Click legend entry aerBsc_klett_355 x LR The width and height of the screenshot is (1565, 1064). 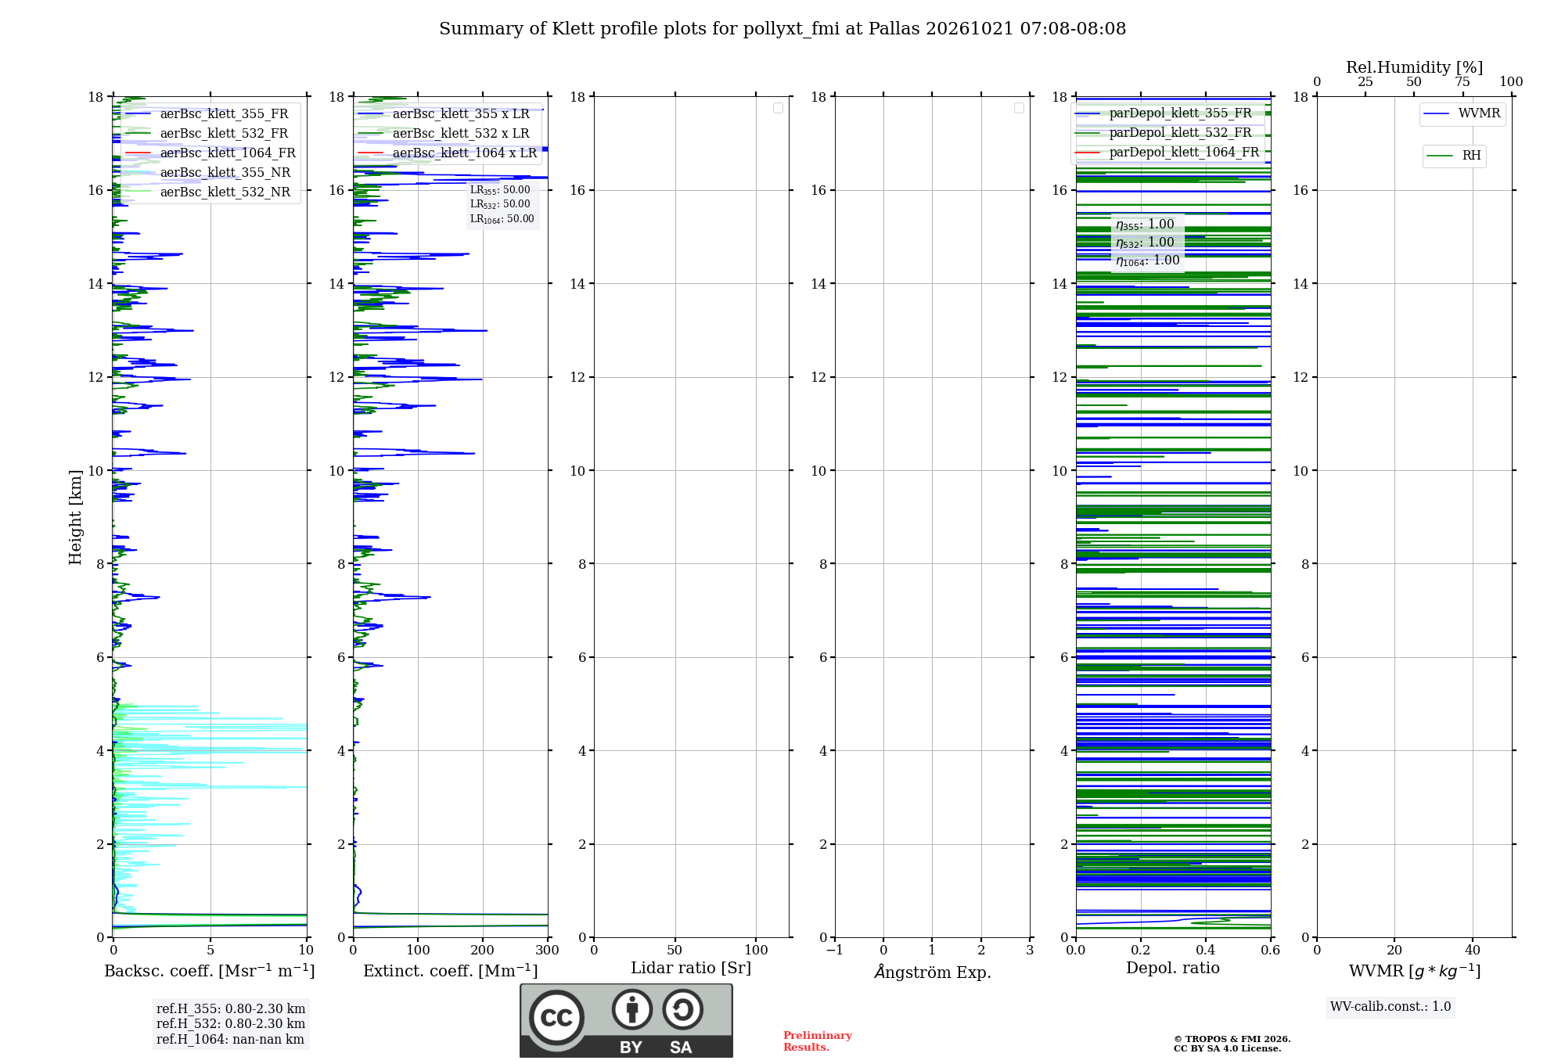point(444,114)
